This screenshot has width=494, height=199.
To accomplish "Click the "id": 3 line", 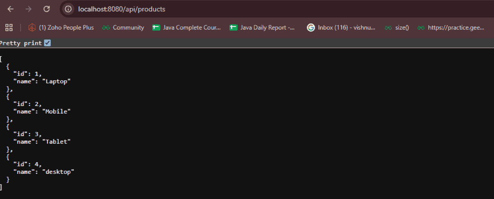I will [27, 134].
